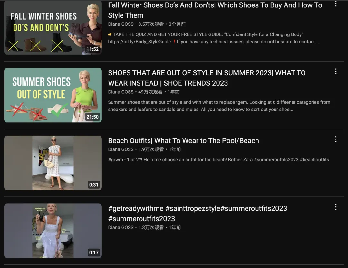This screenshot has width=348, height=268.
Task: Open the Beach Outfits video thumbnail
Action: [53, 163]
